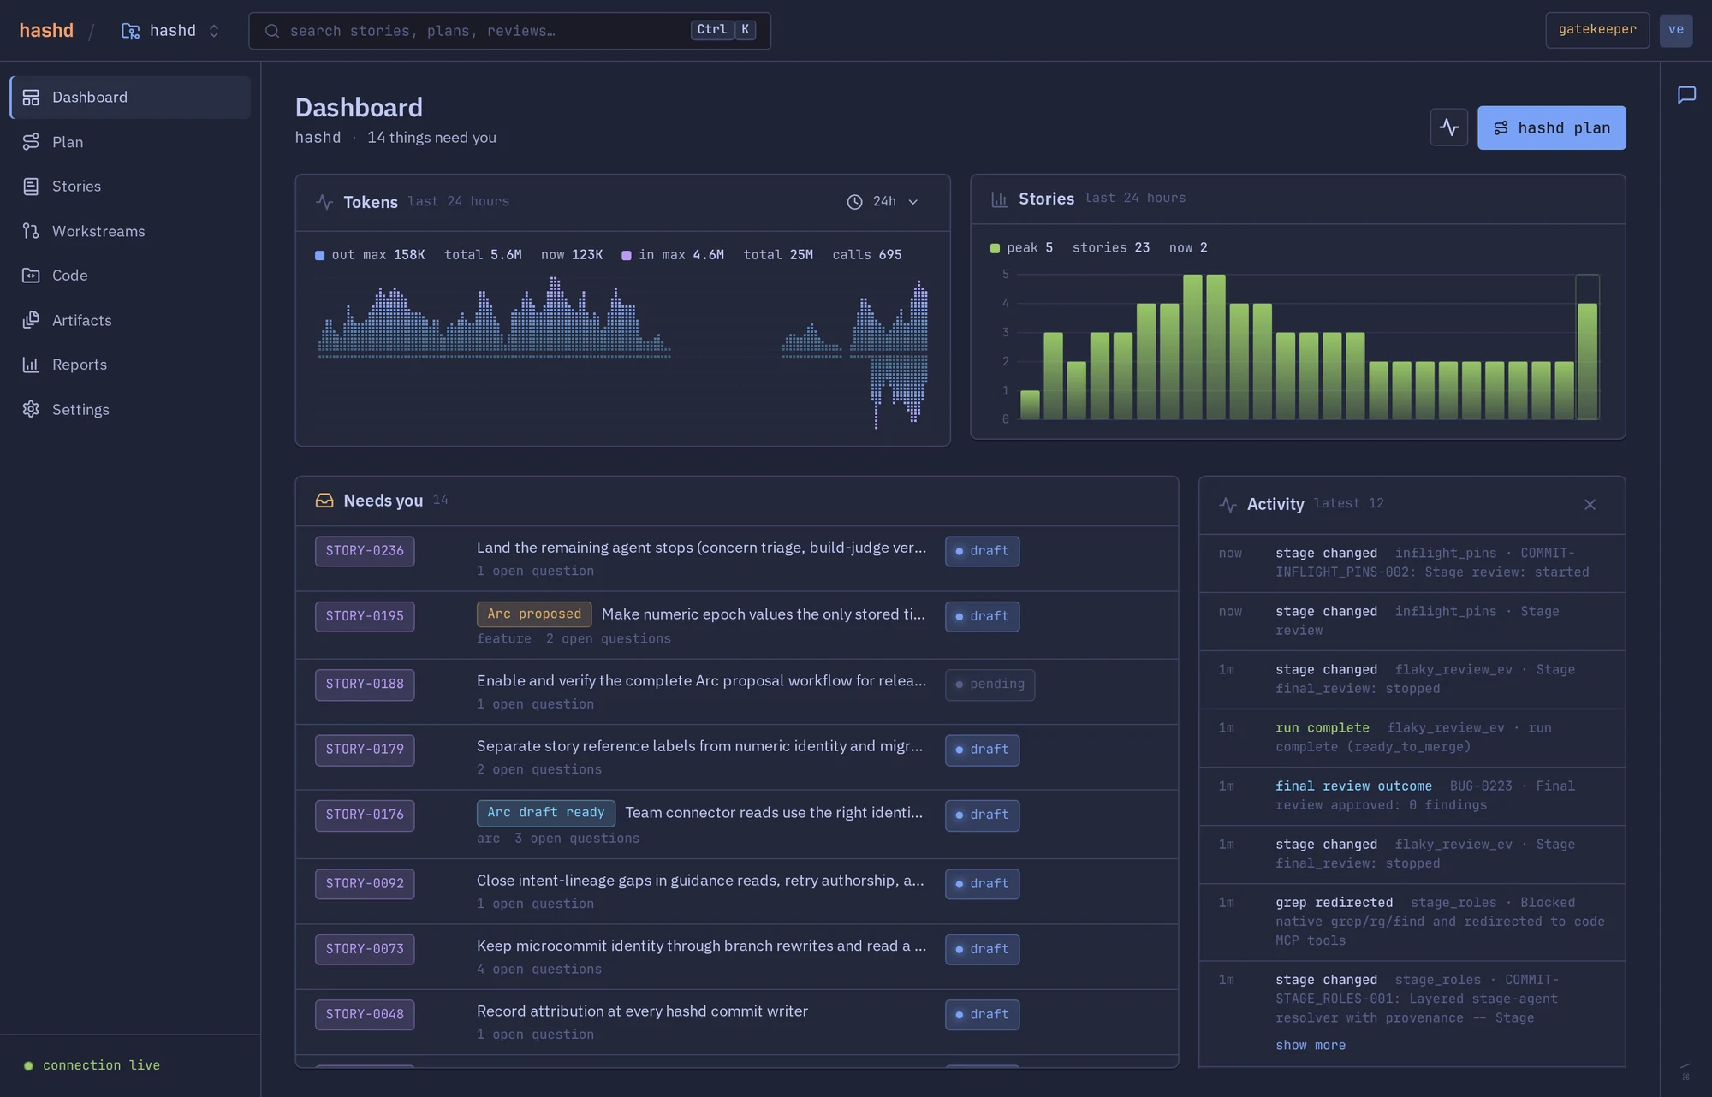Open the Dashboard sidebar item

pos(130,98)
